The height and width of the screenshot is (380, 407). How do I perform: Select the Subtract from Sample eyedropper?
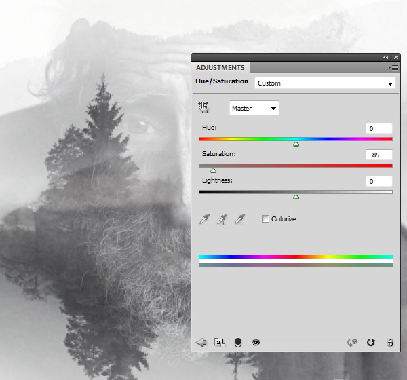[x=239, y=219]
